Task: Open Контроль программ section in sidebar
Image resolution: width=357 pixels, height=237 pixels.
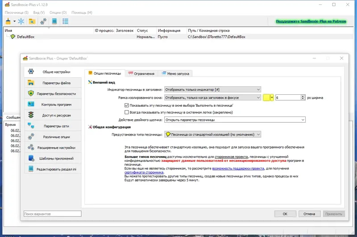Action: tap(53, 104)
